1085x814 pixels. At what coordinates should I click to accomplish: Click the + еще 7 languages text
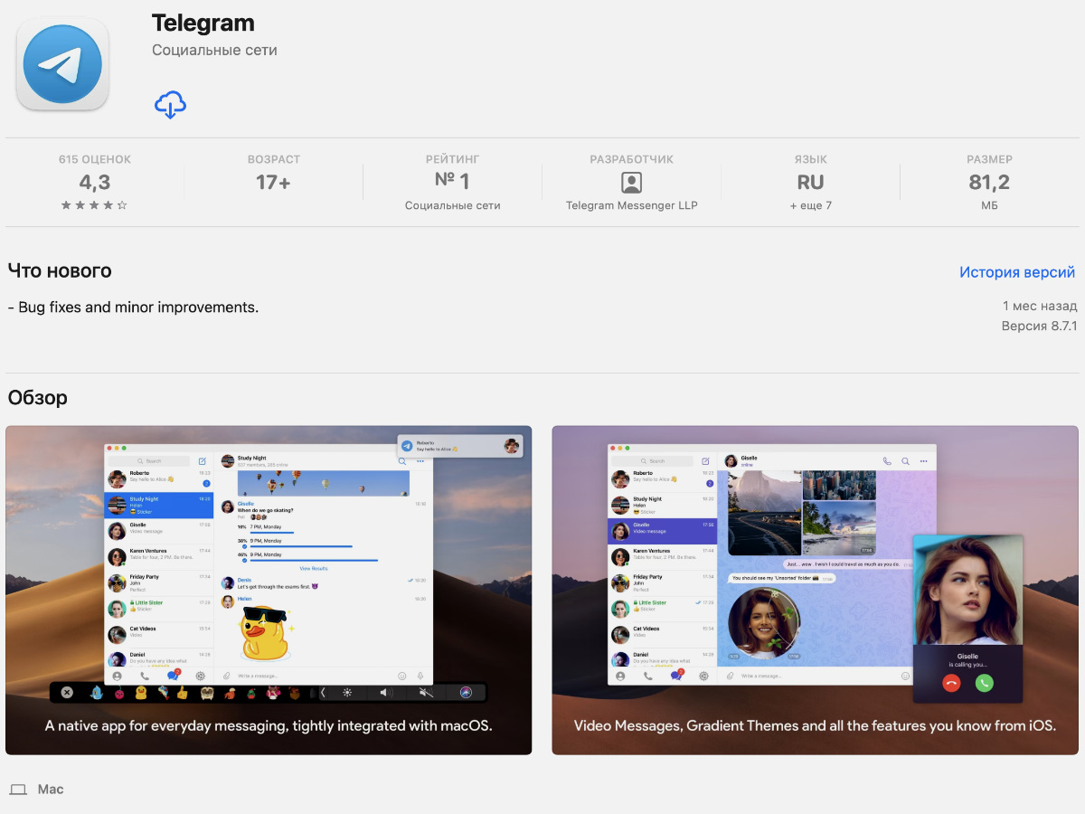811,205
